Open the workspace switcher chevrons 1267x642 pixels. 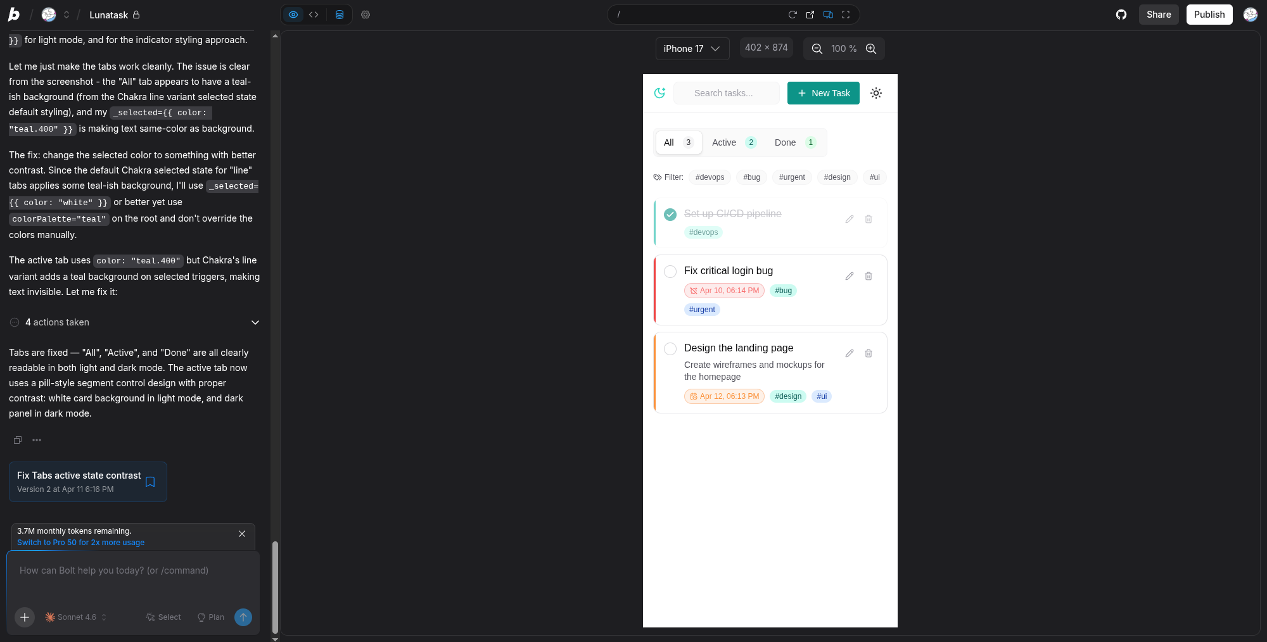[x=67, y=15]
